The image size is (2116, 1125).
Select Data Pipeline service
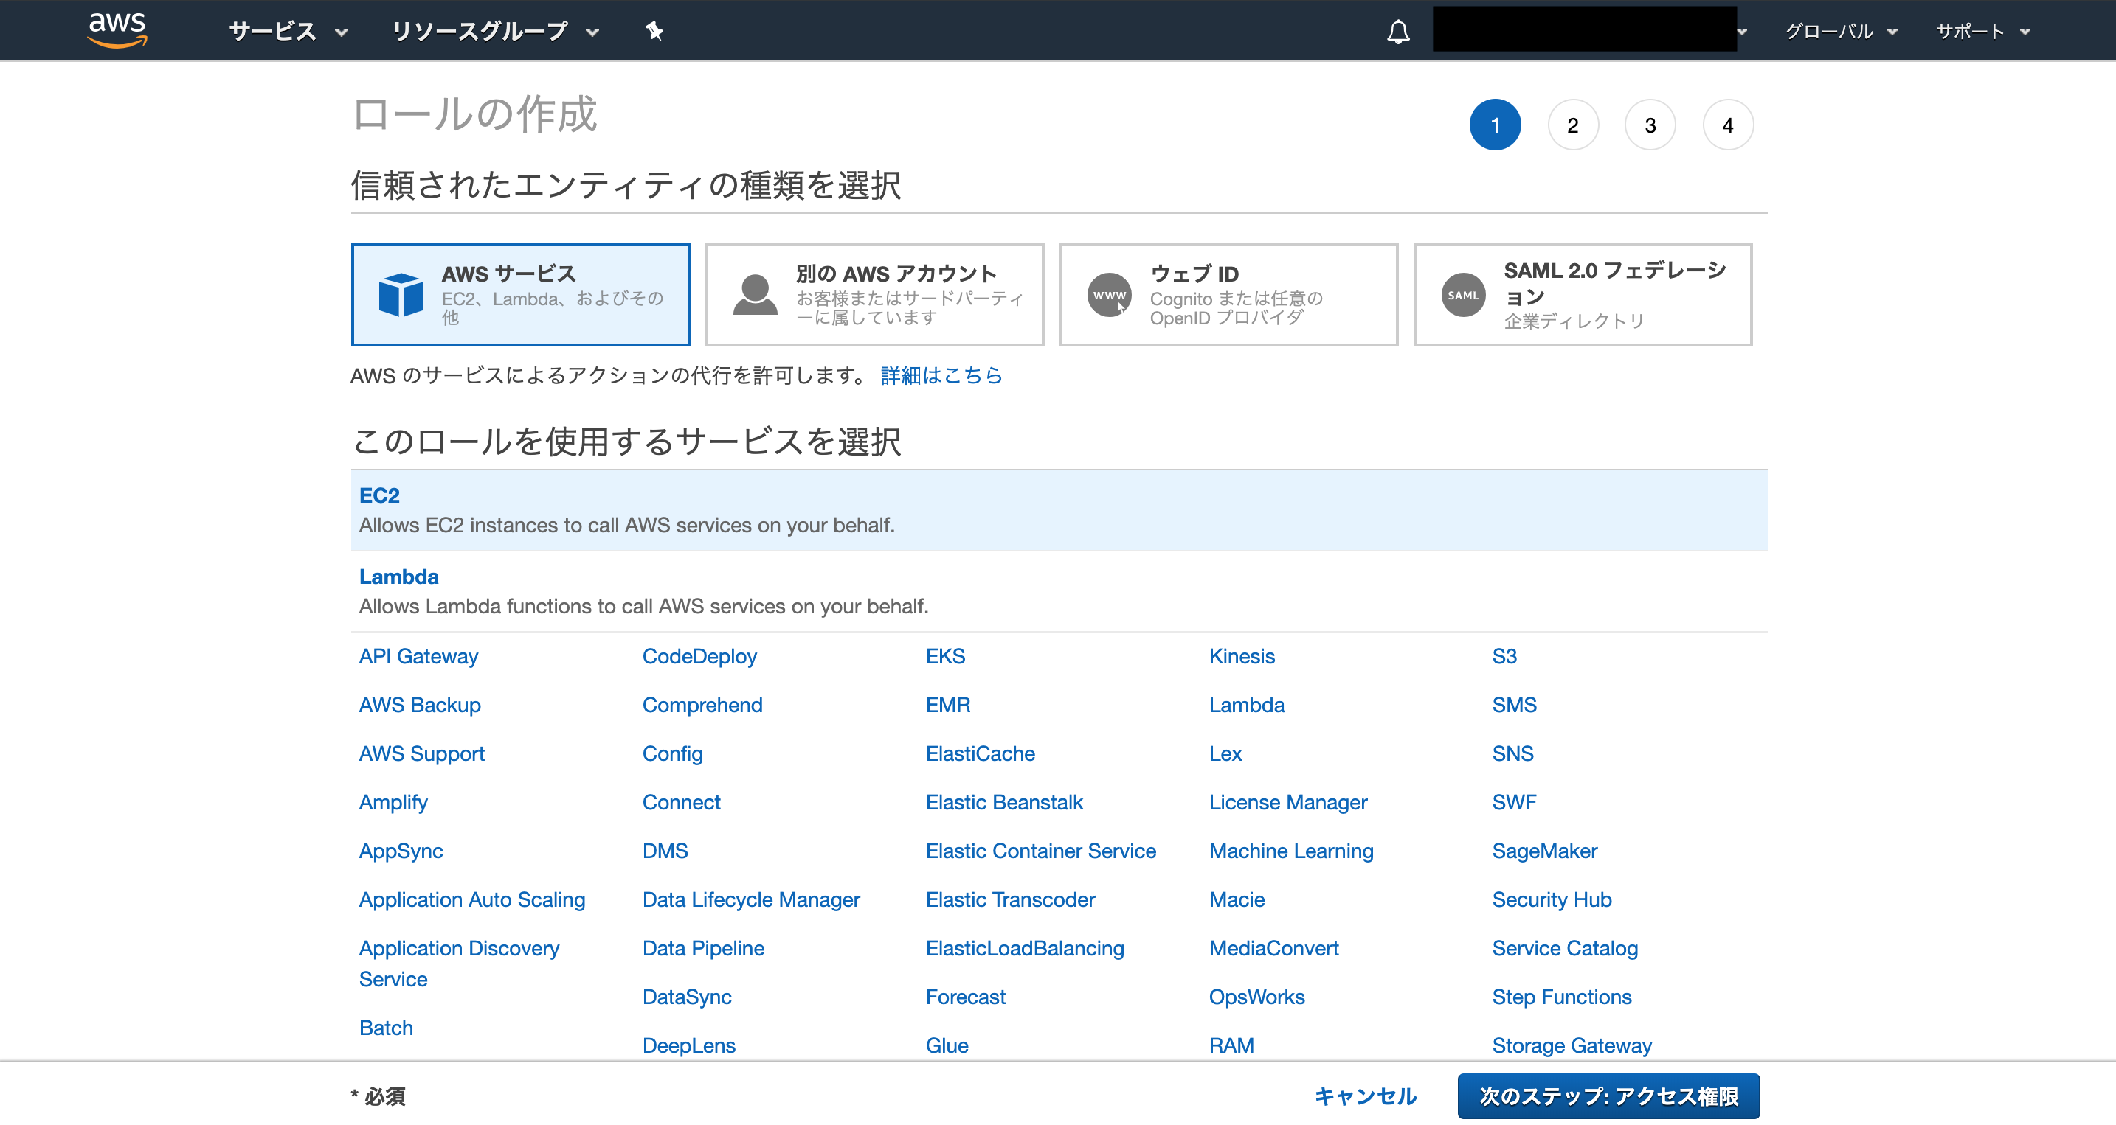(703, 948)
